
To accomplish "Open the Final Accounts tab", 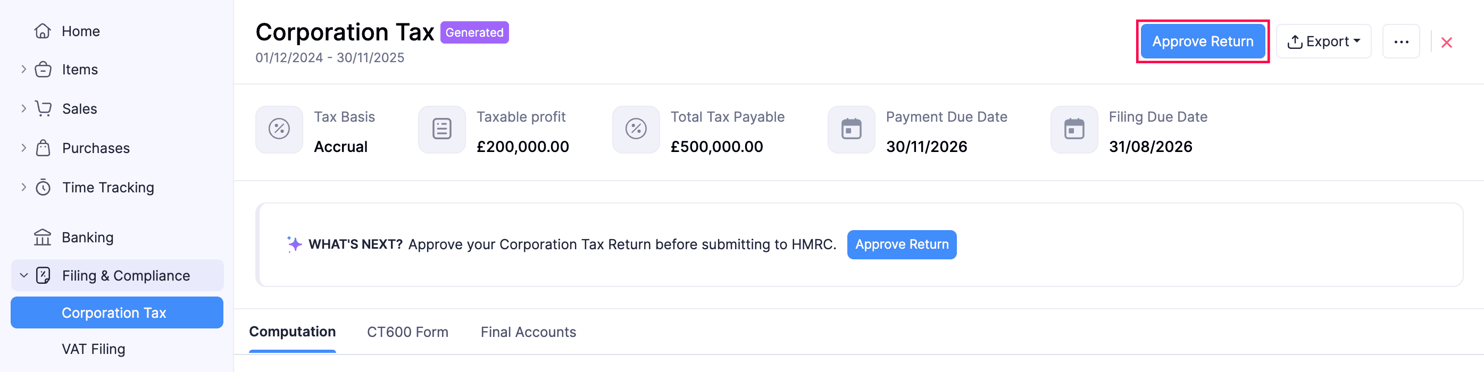I will coord(528,332).
